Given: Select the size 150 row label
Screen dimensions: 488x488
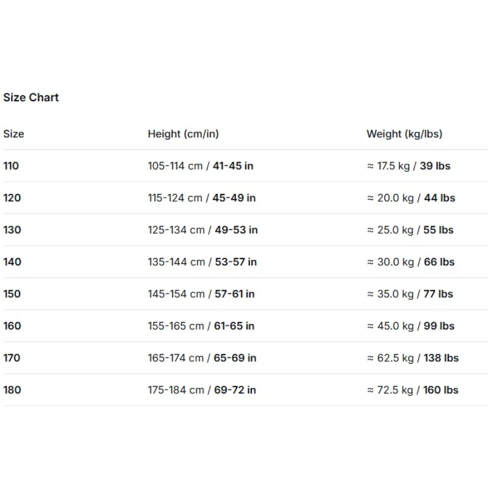Looking at the screenshot, I should (x=12, y=294).
